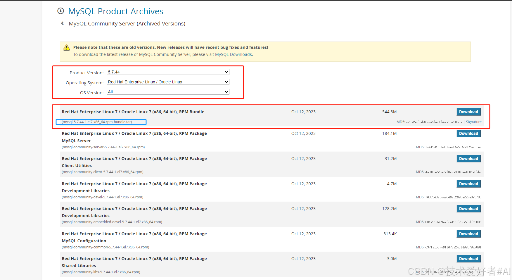Download the Shared Libraries RPM package

point(468,259)
